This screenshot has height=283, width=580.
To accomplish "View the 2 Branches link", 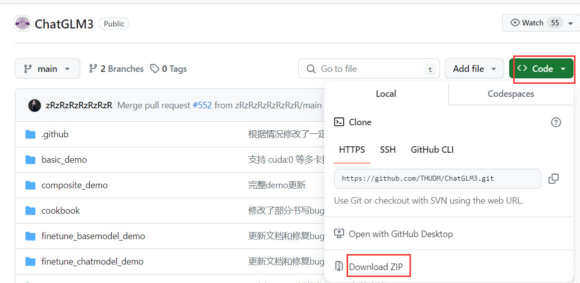I will pyautogui.click(x=116, y=69).
